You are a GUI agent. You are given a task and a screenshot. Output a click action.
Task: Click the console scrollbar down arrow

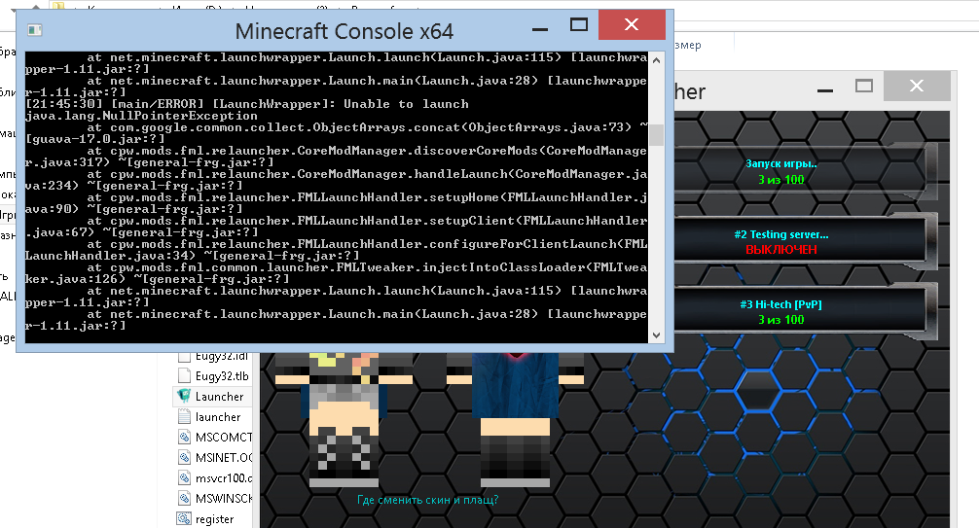coord(657,334)
